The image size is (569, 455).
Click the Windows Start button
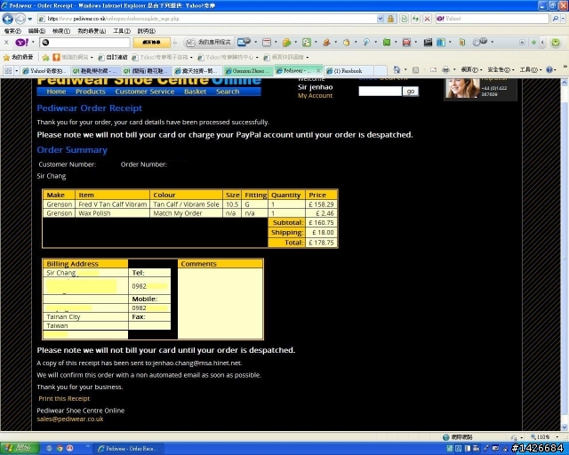point(19,448)
